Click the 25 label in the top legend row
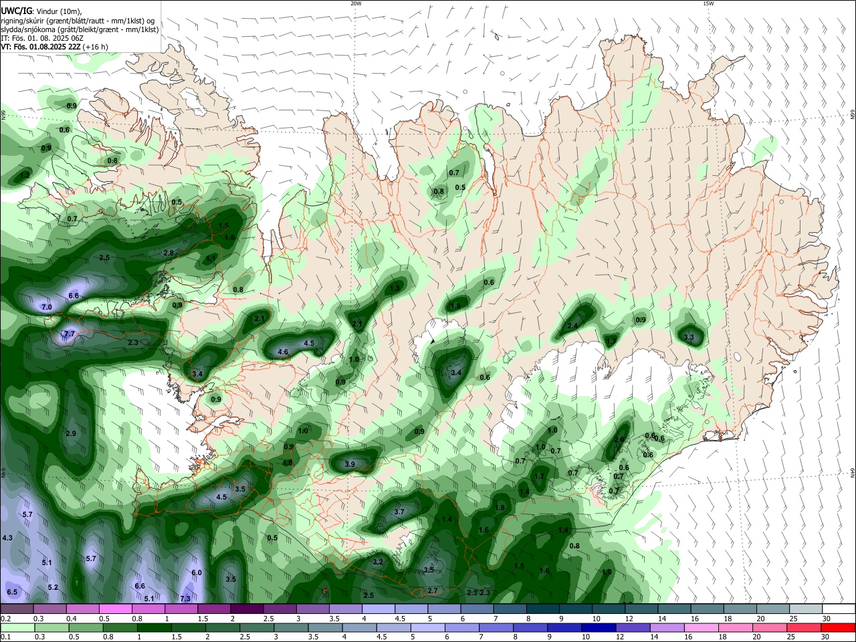856x642 pixels. (x=793, y=619)
